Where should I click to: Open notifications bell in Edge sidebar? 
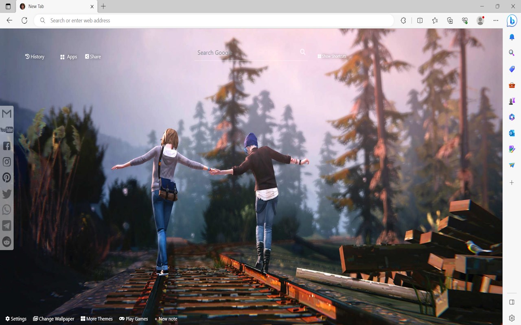(512, 37)
